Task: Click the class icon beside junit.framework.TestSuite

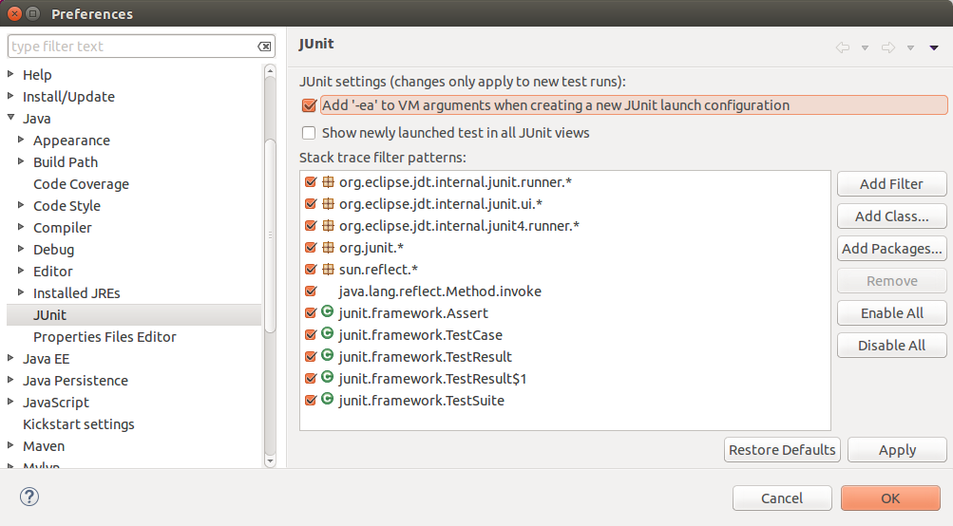Action: pyautogui.click(x=328, y=400)
